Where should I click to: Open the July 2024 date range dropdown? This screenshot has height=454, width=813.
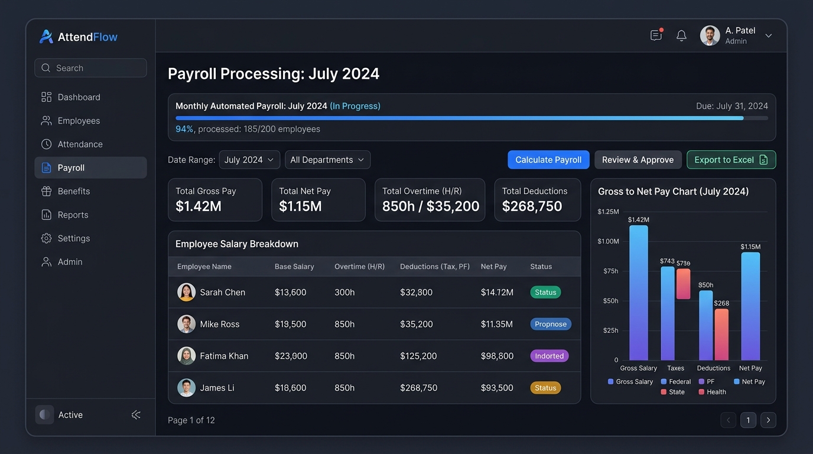coord(249,160)
